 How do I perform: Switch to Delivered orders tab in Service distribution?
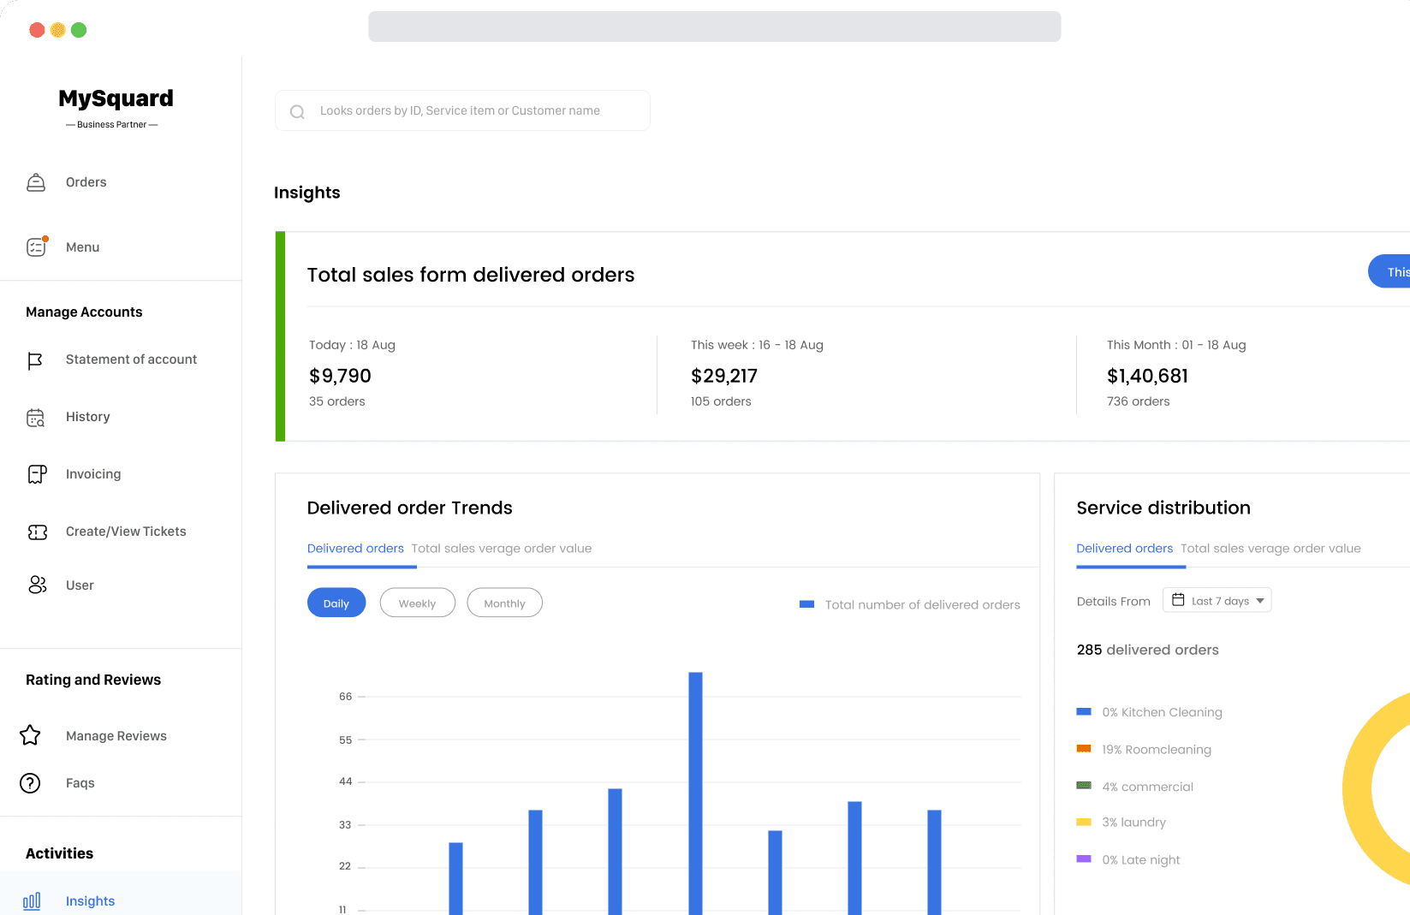click(x=1124, y=549)
